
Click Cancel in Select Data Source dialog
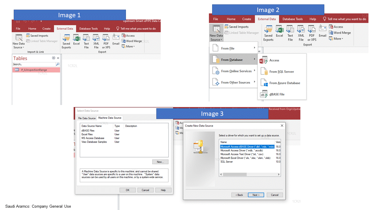pos(146,190)
